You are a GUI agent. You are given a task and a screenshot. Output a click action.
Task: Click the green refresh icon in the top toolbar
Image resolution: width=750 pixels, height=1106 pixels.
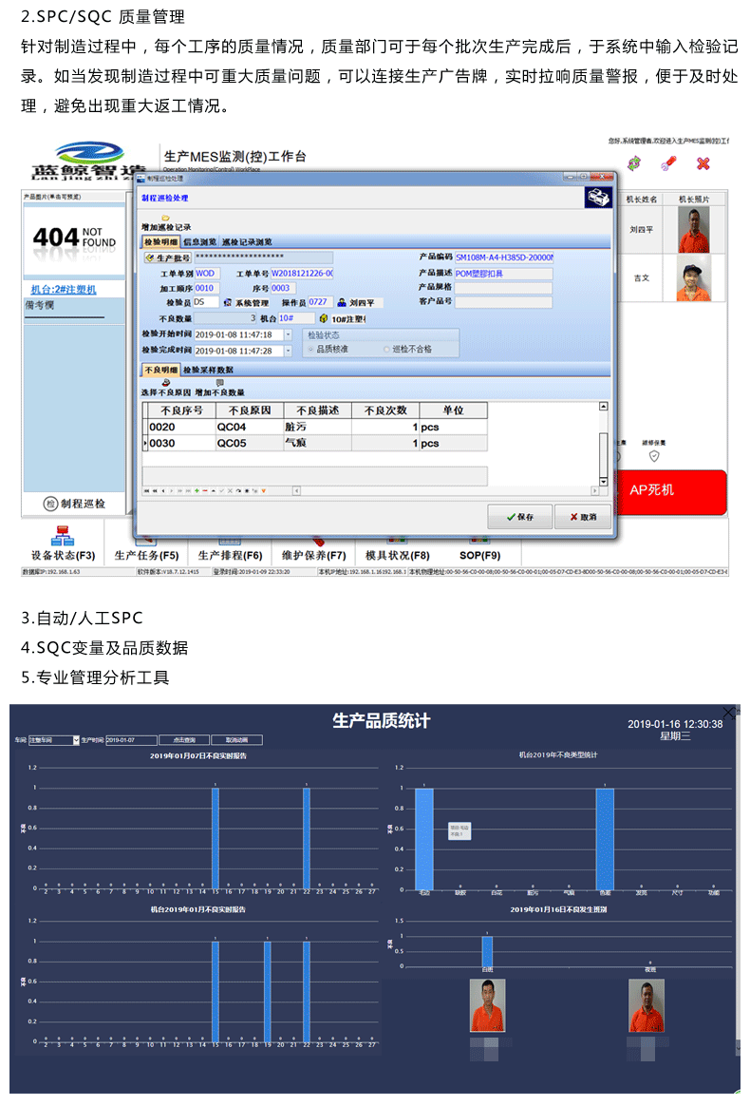[x=635, y=163]
